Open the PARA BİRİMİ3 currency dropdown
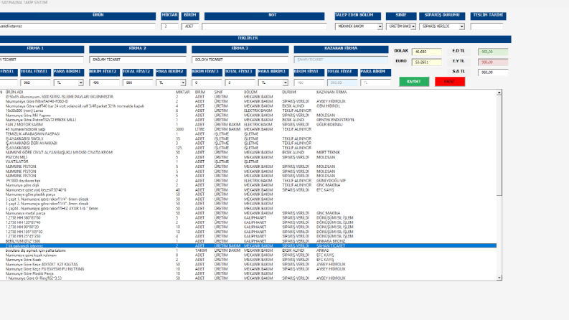This screenshot has width=569, height=320. click(x=286, y=83)
